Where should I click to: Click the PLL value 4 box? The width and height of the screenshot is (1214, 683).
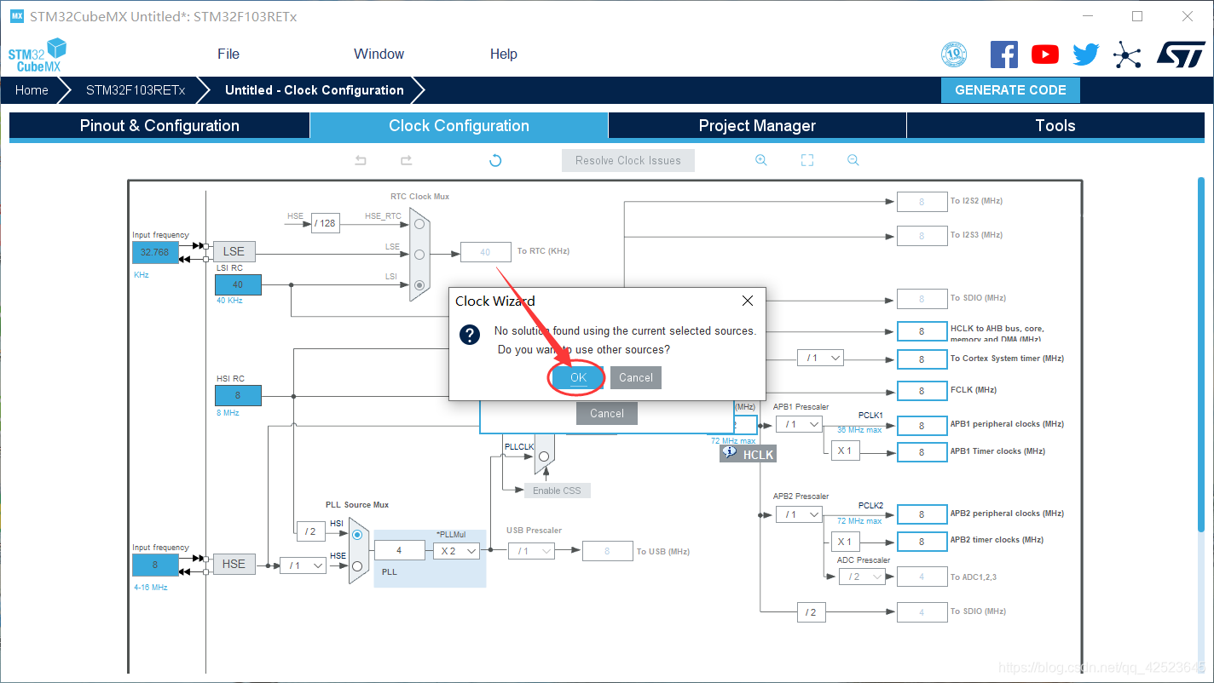(399, 551)
